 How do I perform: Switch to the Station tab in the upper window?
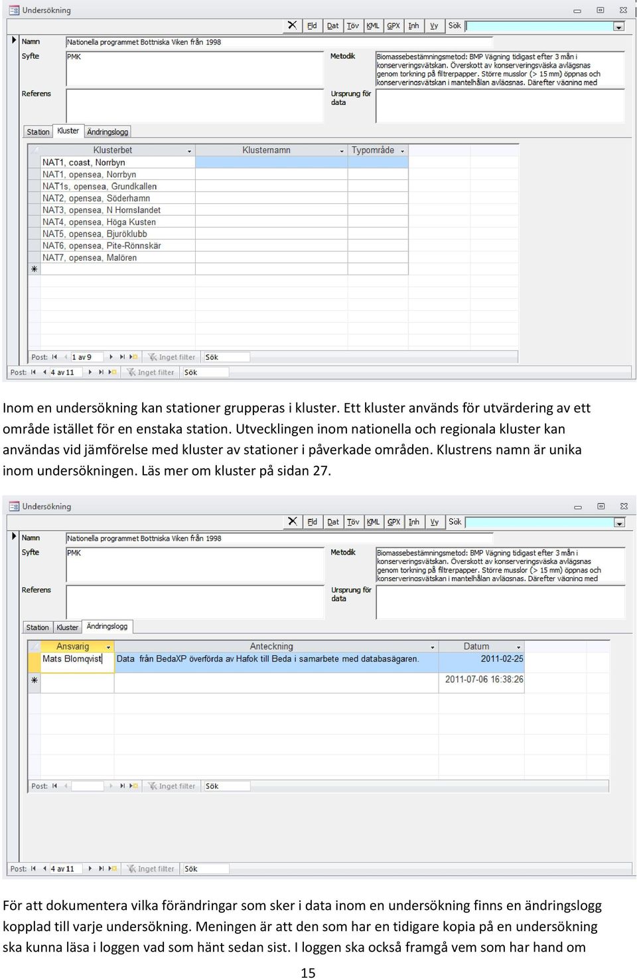pos(38,132)
